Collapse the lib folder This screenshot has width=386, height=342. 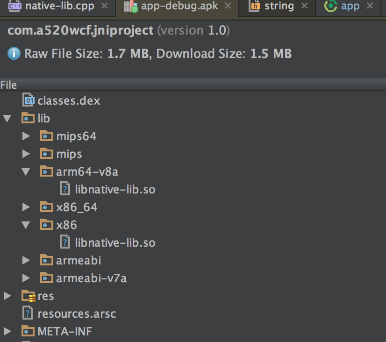click(x=7, y=119)
